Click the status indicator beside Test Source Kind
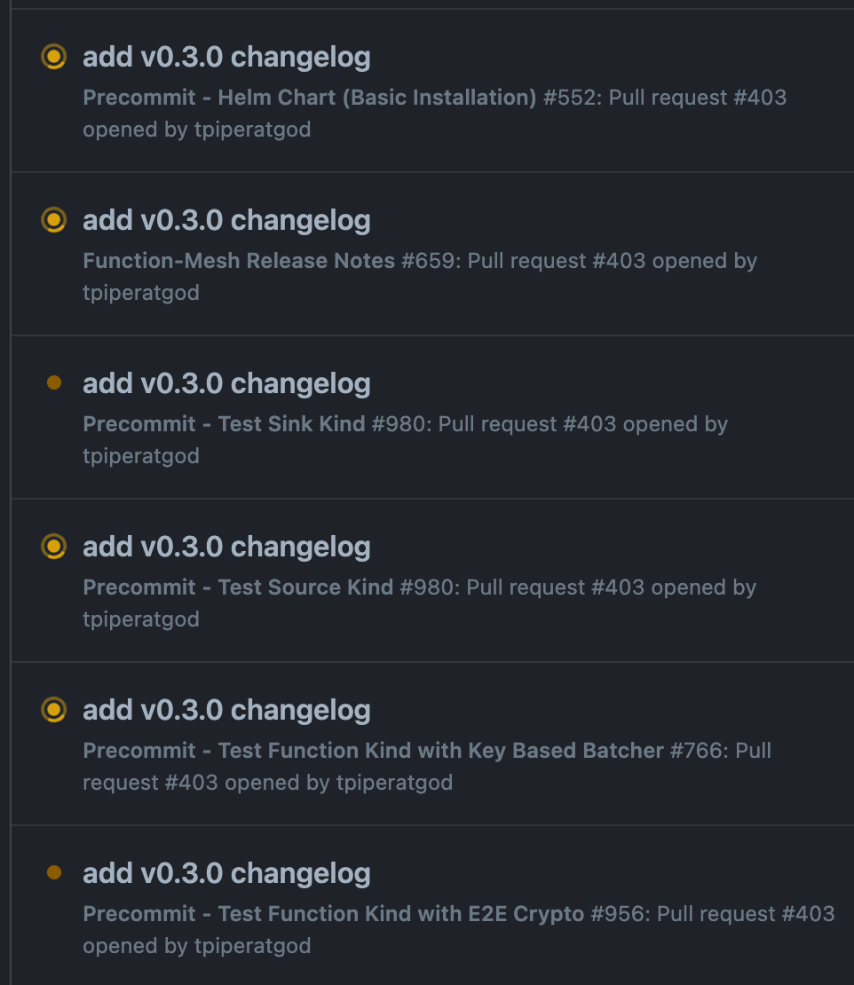 [x=54, y=547]
